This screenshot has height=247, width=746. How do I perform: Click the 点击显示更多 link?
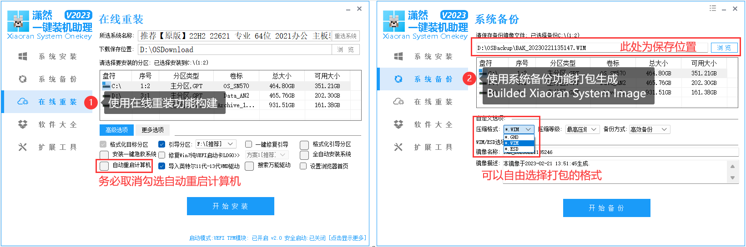[x=348, y=238]
